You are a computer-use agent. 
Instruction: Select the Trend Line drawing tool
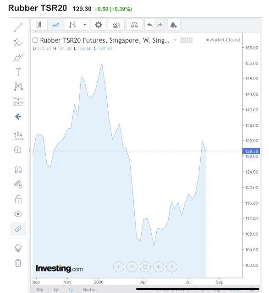(x=18, y=27)
